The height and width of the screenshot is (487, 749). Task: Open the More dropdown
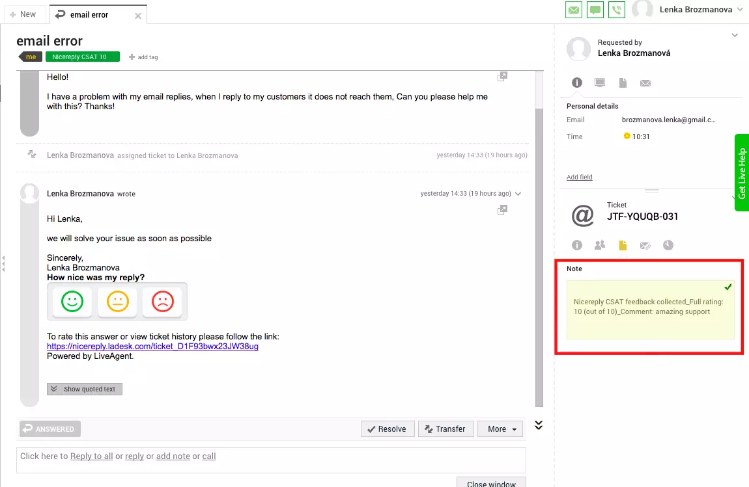pyautogui.click(x=500, y=428)
